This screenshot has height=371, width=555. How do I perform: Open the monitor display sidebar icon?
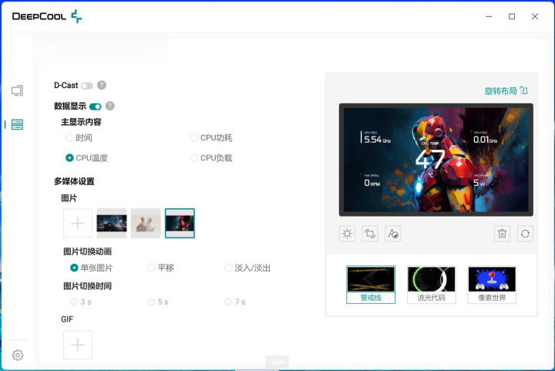tap(17, 90)
